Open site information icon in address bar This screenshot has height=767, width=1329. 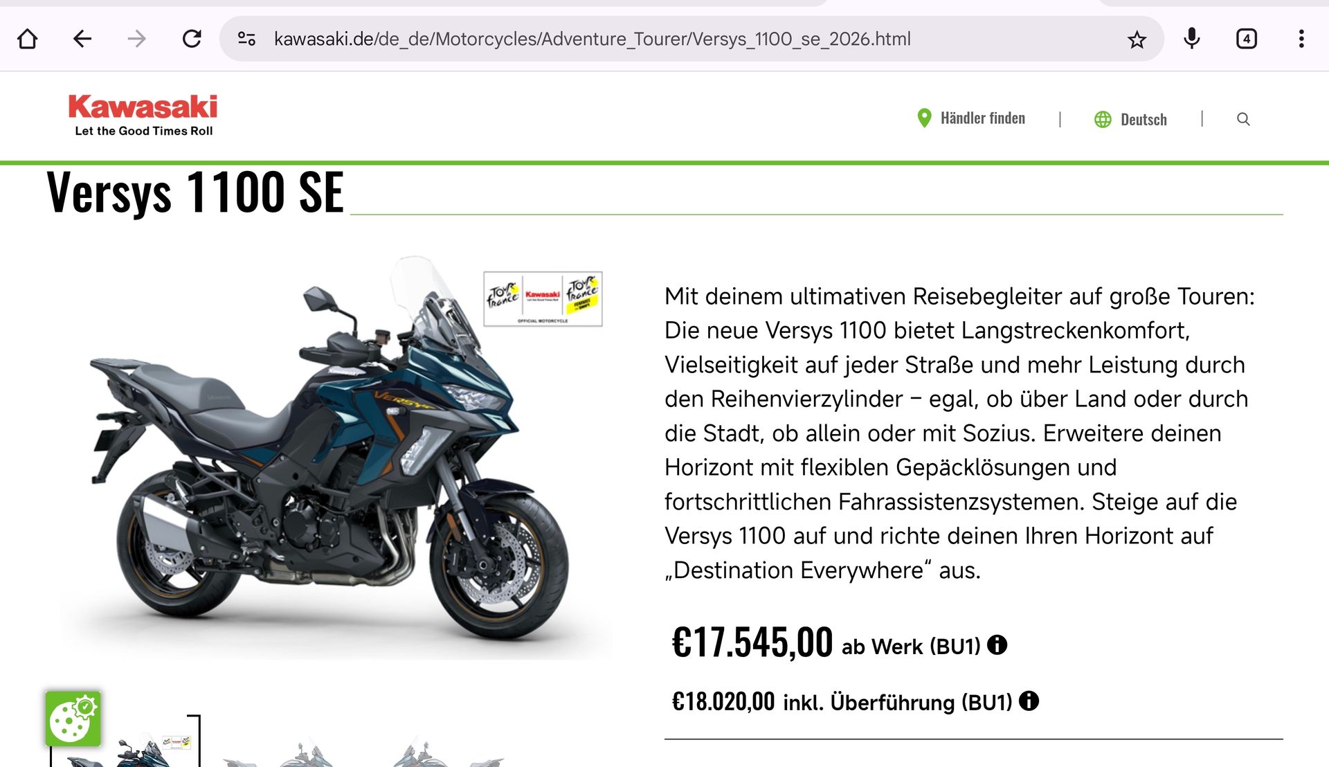pos(246,39)
